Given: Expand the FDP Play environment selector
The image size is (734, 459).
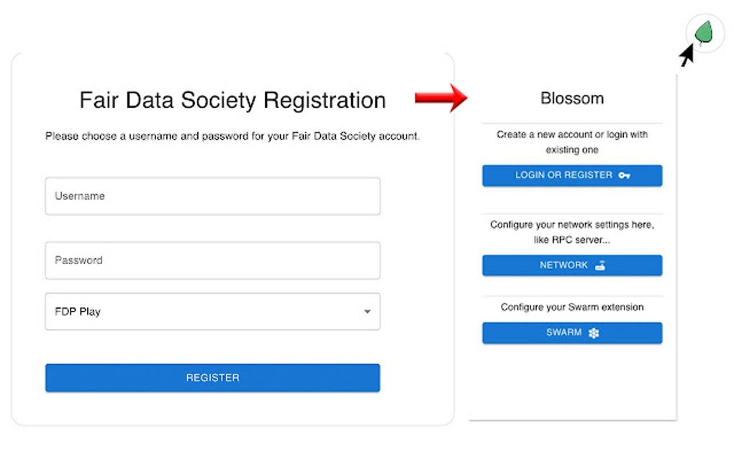Looking at the screenshot, I should (x=212, y=312).
